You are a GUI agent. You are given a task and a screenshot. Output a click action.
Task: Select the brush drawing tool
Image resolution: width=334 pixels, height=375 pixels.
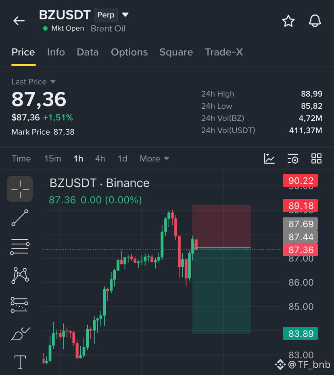click(x=20, y=334)
